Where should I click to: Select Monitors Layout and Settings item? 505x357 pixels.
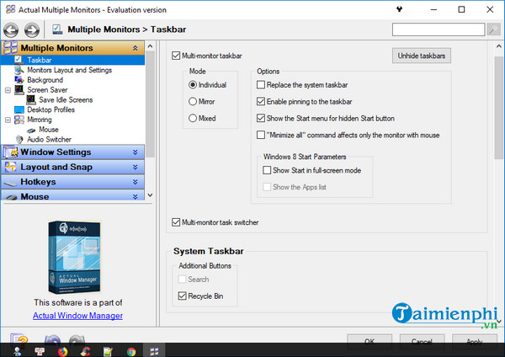pos(69,71)
